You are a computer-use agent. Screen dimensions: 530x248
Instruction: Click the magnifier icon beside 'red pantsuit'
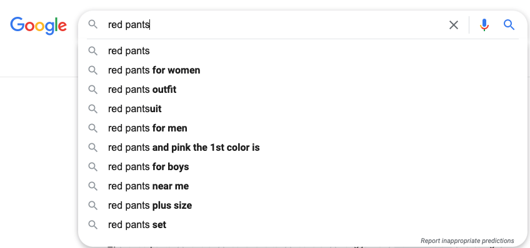click(93, 109)
